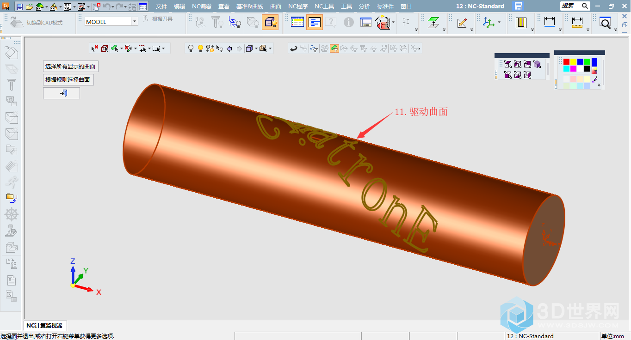
Task: Click the undo arrow in title toolbar
Action: pyautogui.click(x=106, y=6)
